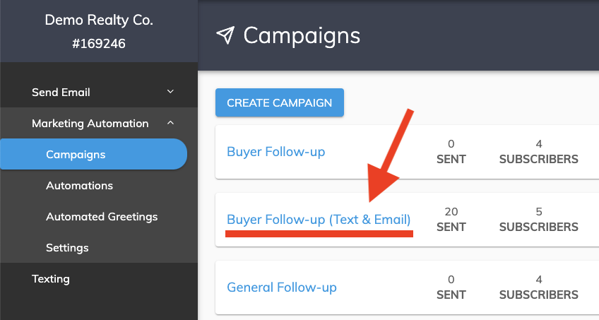Click 20 SENT on Text & Email campaign

(x=451, y=219)
